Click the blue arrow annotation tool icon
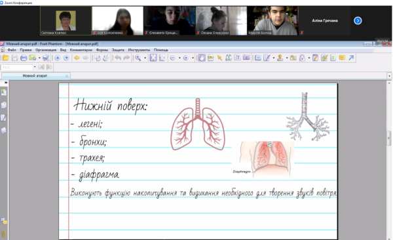 point(351,58)
